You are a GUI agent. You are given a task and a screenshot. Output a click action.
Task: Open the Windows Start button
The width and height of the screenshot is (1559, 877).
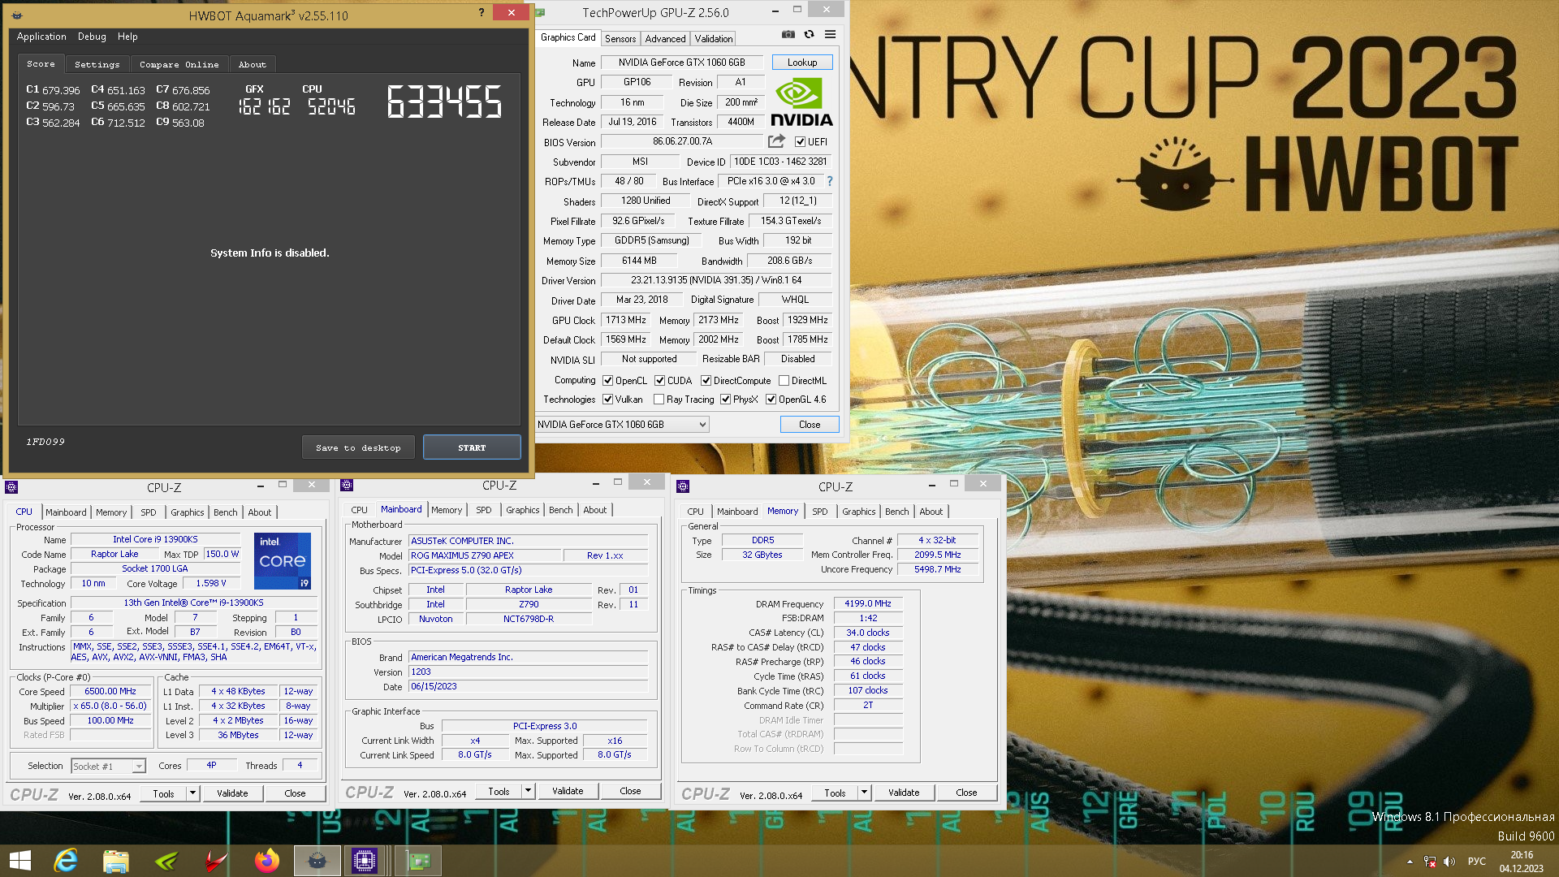click(x=20, y=861)
